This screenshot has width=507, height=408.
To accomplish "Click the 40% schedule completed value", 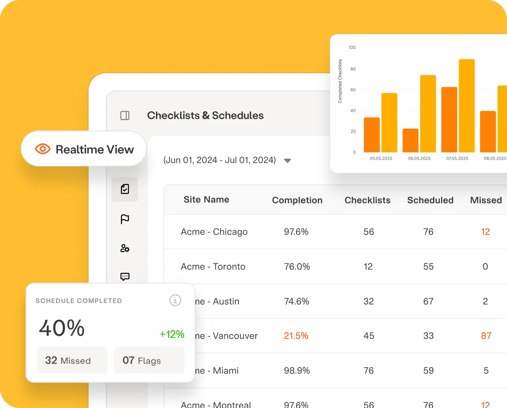I will pos(62,328).
